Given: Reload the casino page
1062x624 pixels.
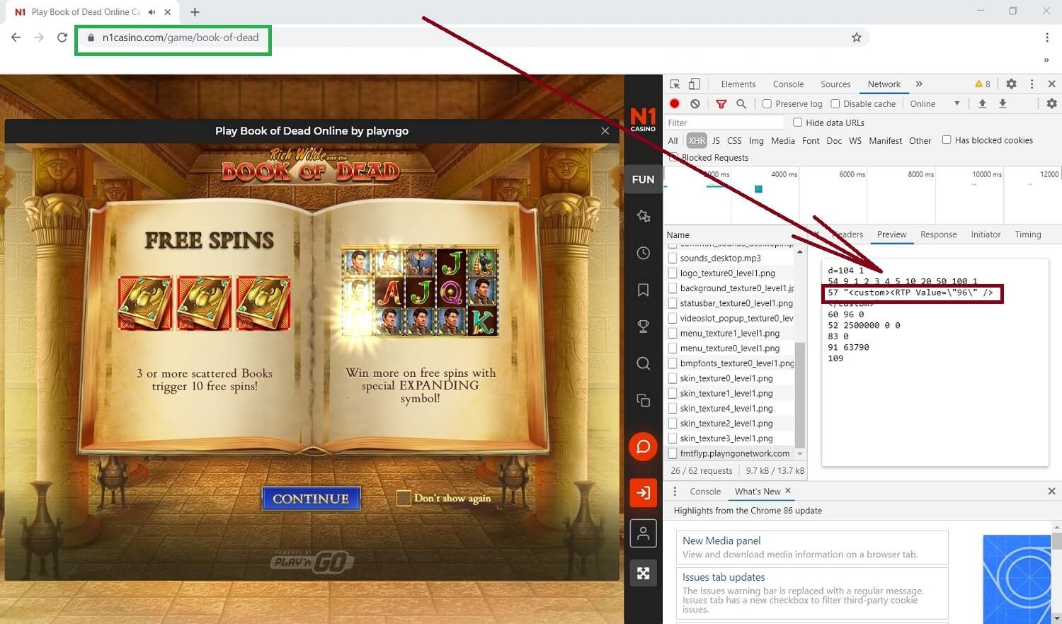Looking at the screenshot, I should 62,38.
